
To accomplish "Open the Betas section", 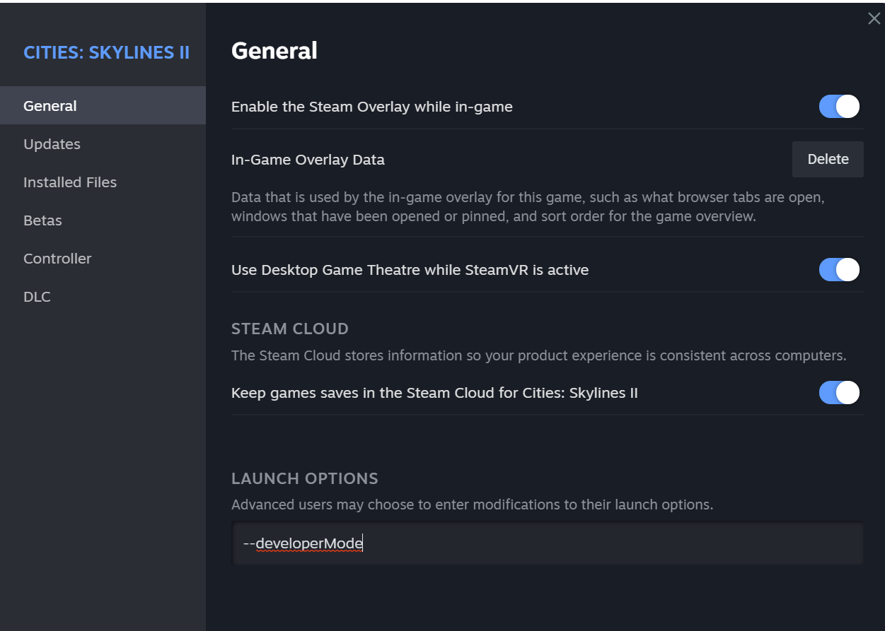I will click(x=42, y=220).
